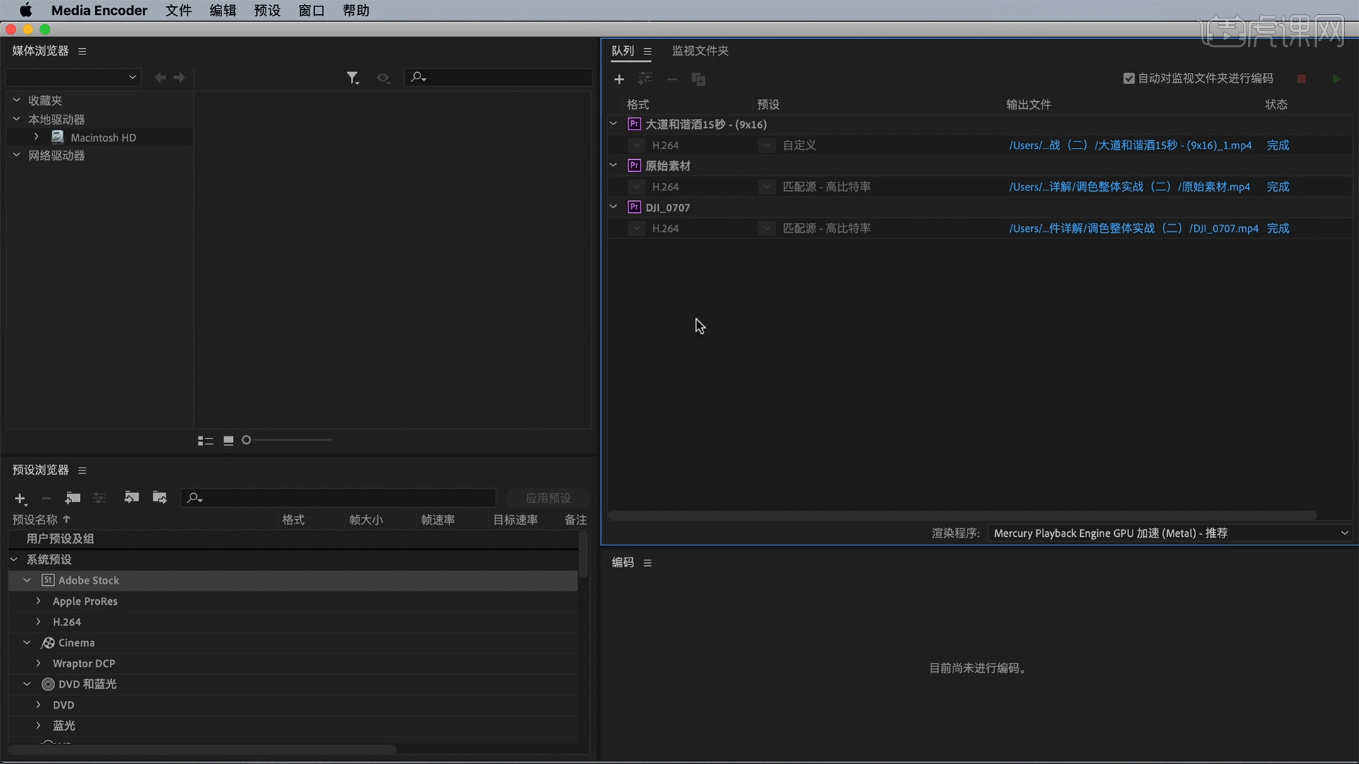Click the import presets icon
Viewport: 1359px width, 764px height.
pos(132,497)
